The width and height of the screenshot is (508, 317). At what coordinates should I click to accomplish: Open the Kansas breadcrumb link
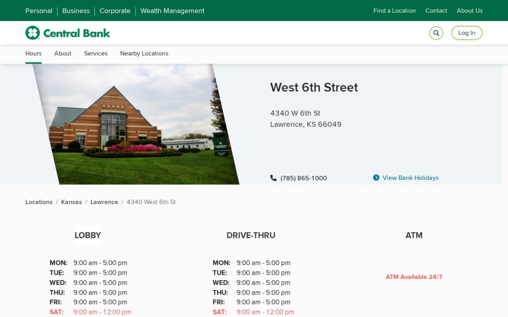(x=72, y=202)
